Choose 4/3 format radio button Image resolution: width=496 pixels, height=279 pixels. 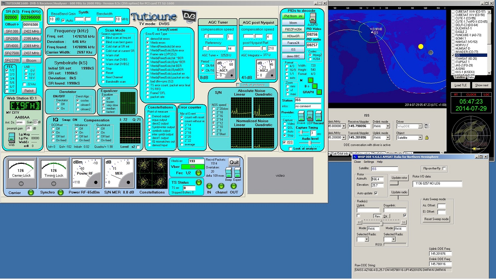287,66
